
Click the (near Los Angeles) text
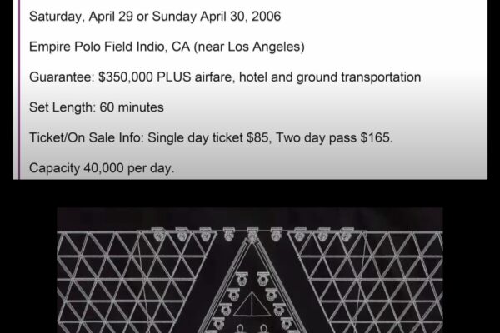(249, 47)
